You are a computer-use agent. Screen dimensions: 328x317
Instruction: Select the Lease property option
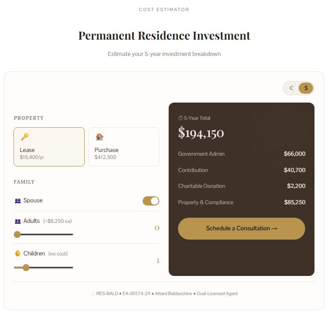point(49,147)
